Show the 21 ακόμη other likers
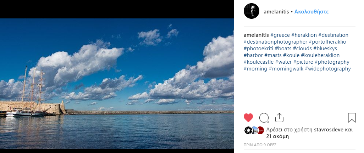Image resolution: width=364 pixels, height=153 pixels. (x=277, y=136)
